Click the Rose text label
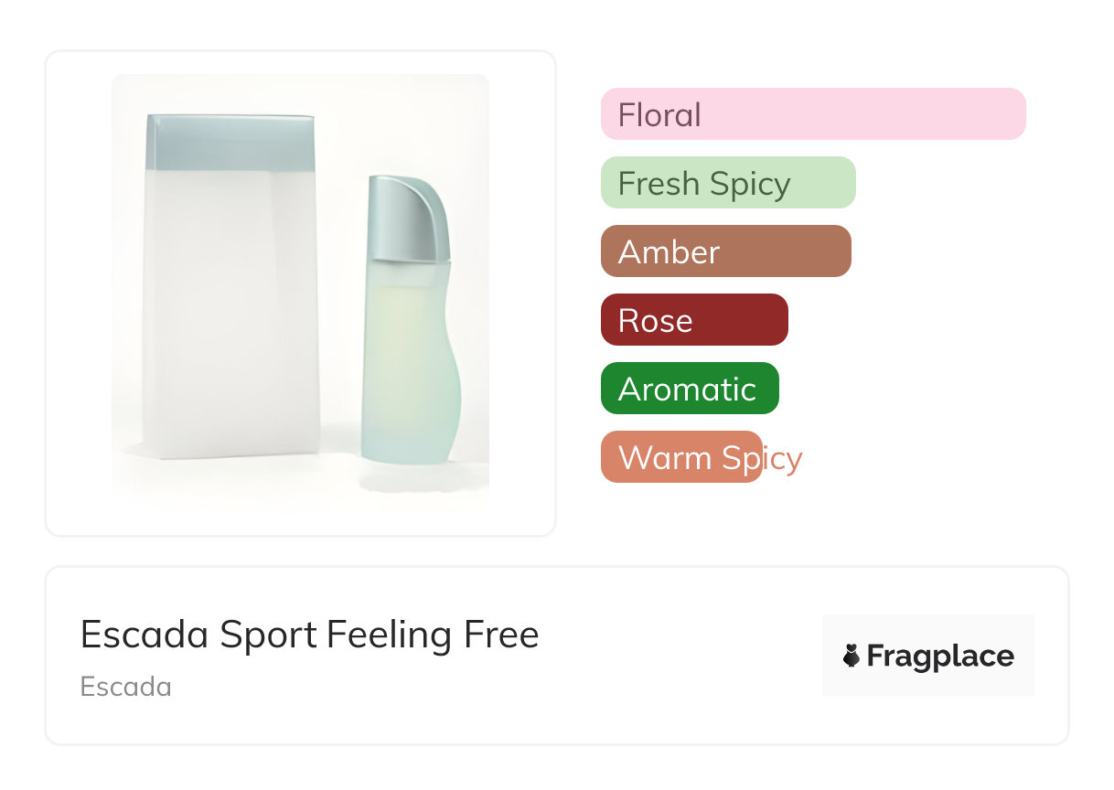The width and height of the screenshot is (1114, 790). tap(655, 321)
